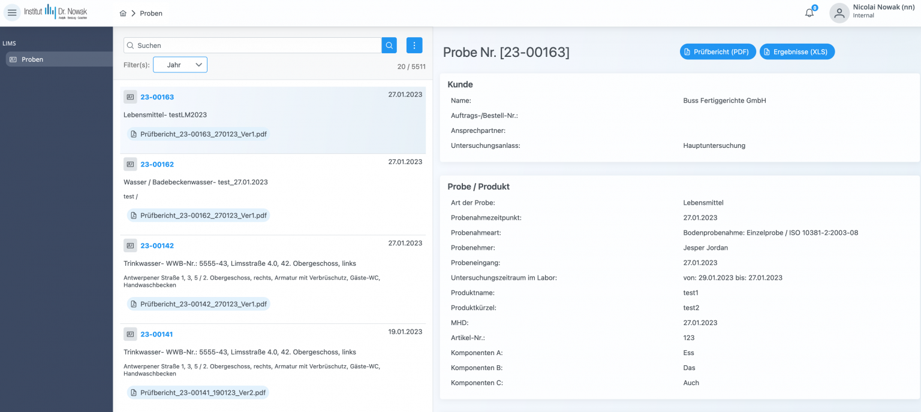Click the Hauptuntersuchung value

click(x=714, y=146)
